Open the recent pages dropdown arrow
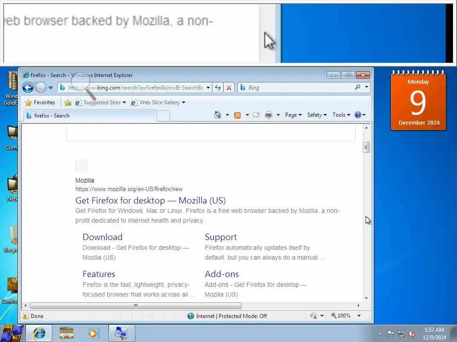Viewport: 457px width, 342px height. (51, 88)
